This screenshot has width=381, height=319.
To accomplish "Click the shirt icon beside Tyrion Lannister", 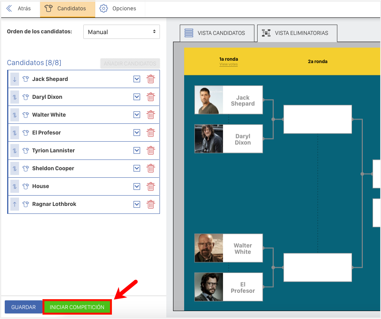I will tap(25, 150).
